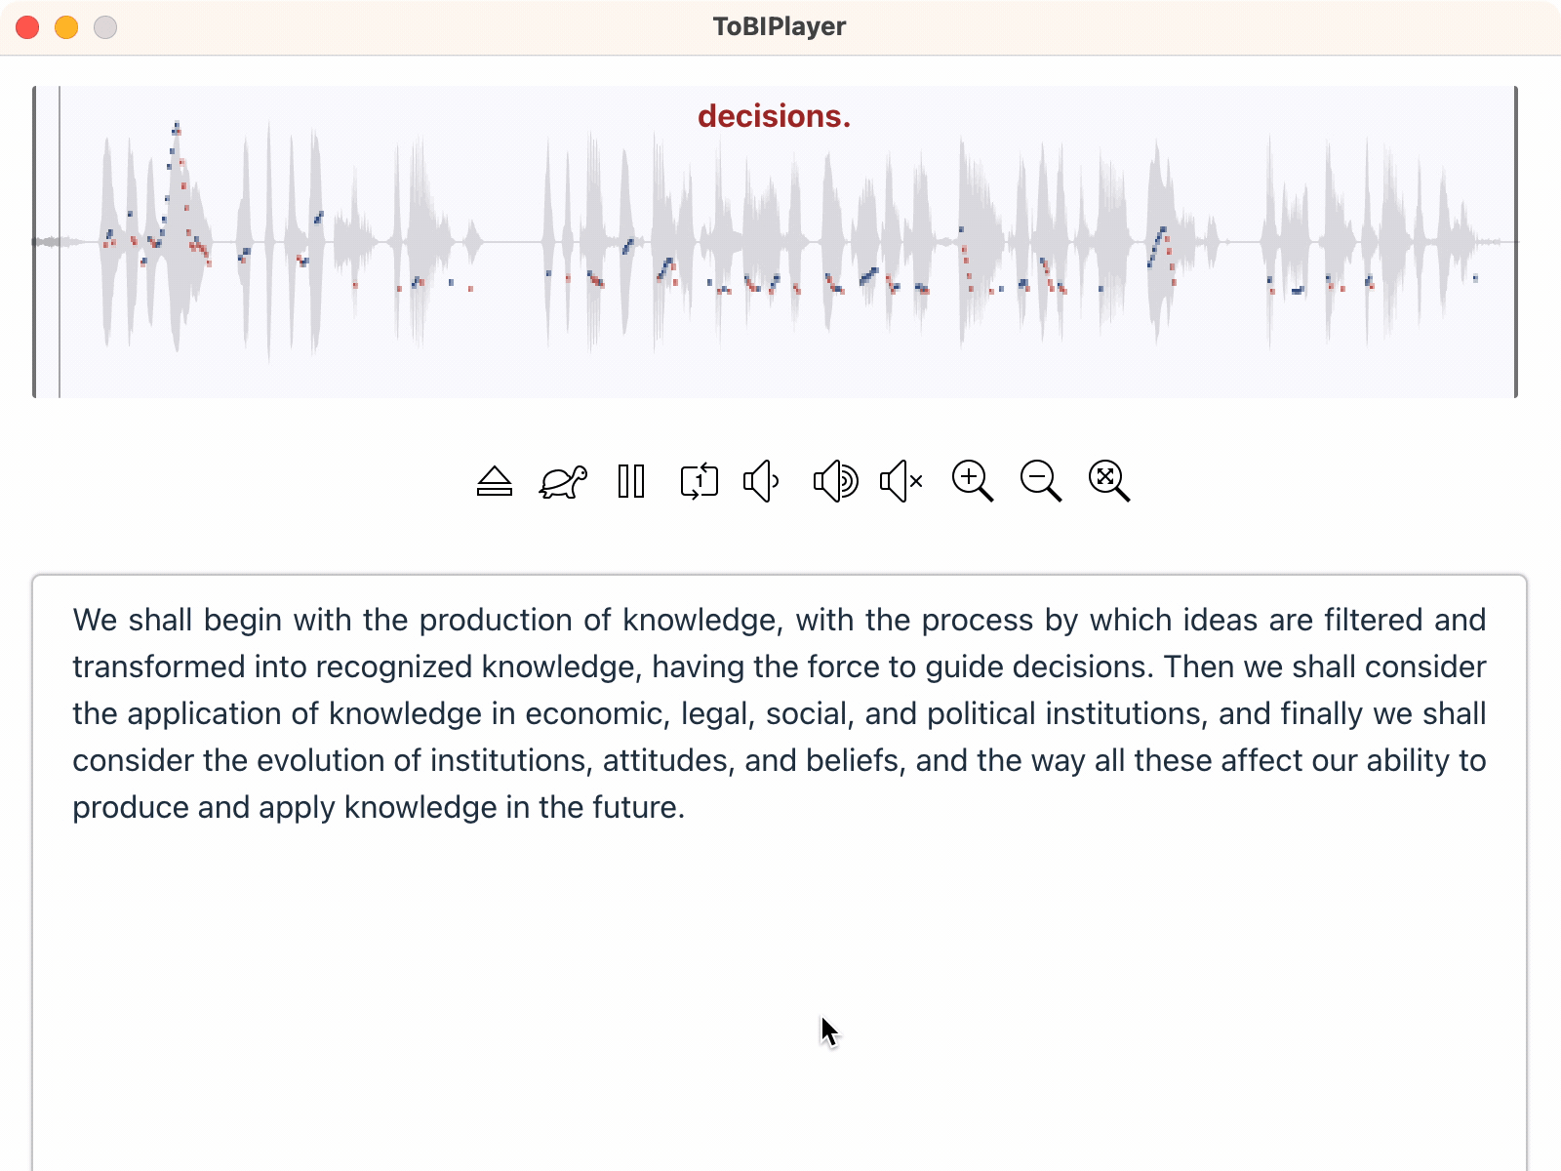
Task: Mute the audio using the speaker-x icon
Action: (x=901, y=481)
